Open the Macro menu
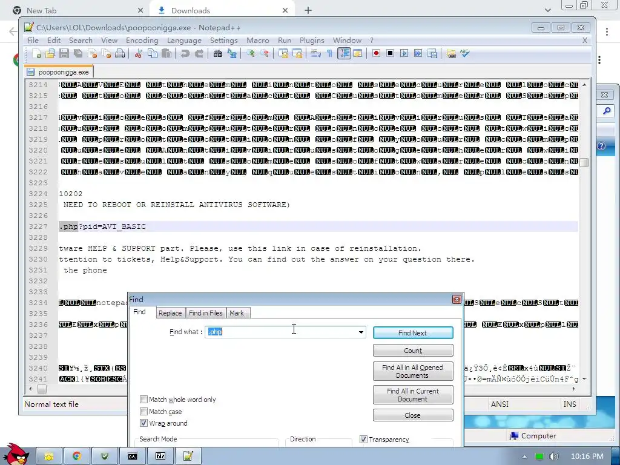 pos(258,41)
